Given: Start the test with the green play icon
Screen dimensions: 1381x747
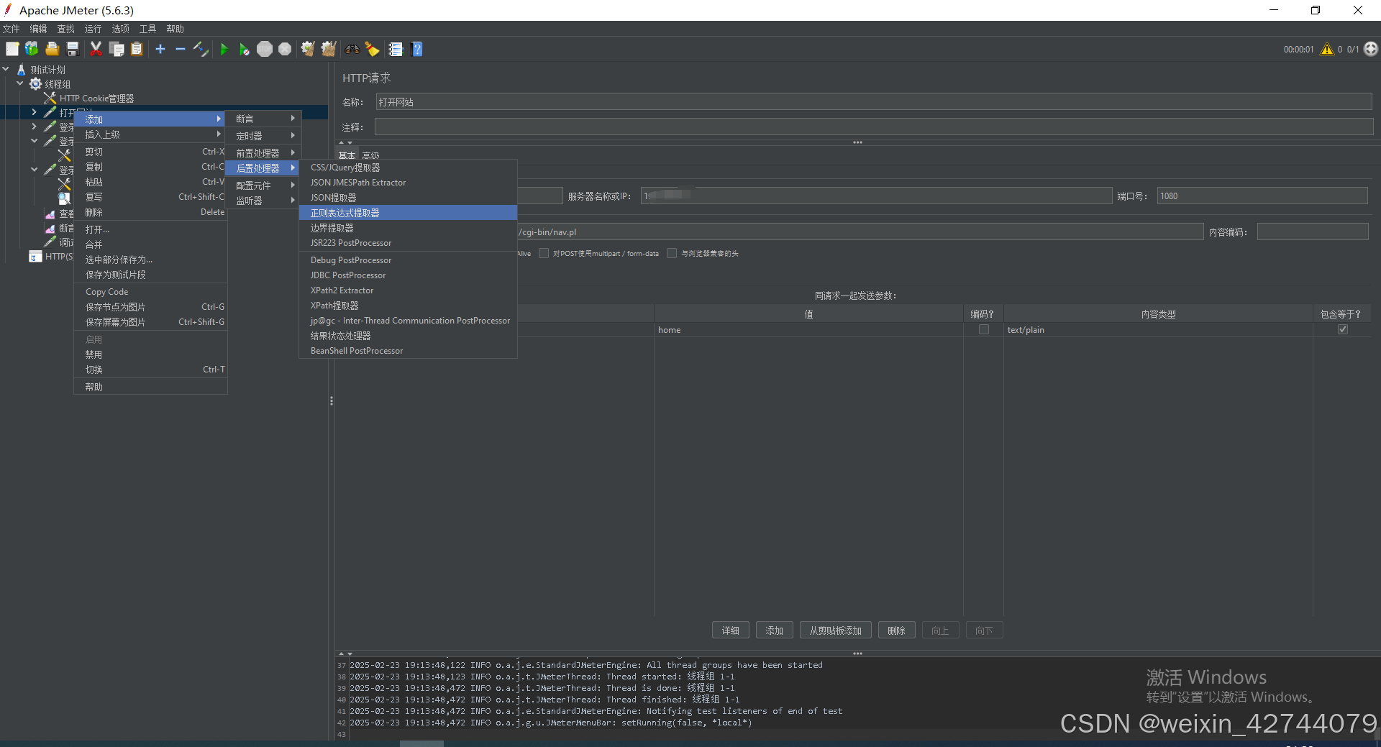Looking at the screenshot, I should point(224,49).
